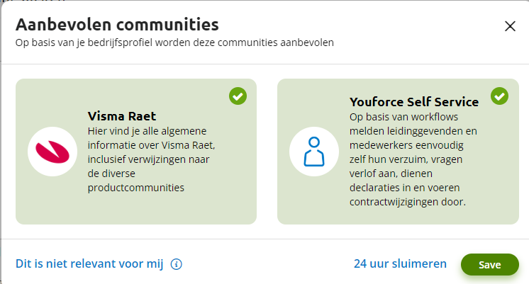Click the Visma Raet description text
Viewport: 529px width, 284px height.
pos(151,159)
